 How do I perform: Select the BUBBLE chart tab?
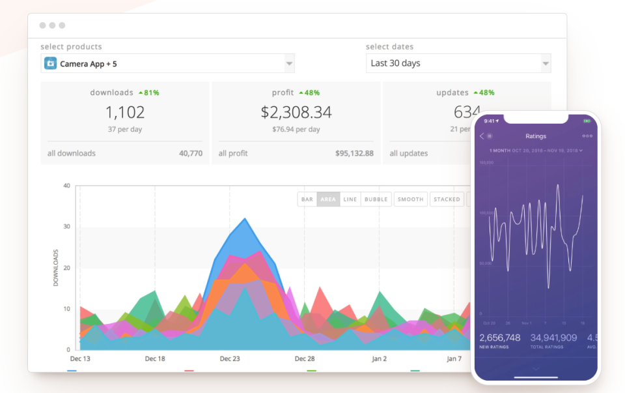click(375, 199)
